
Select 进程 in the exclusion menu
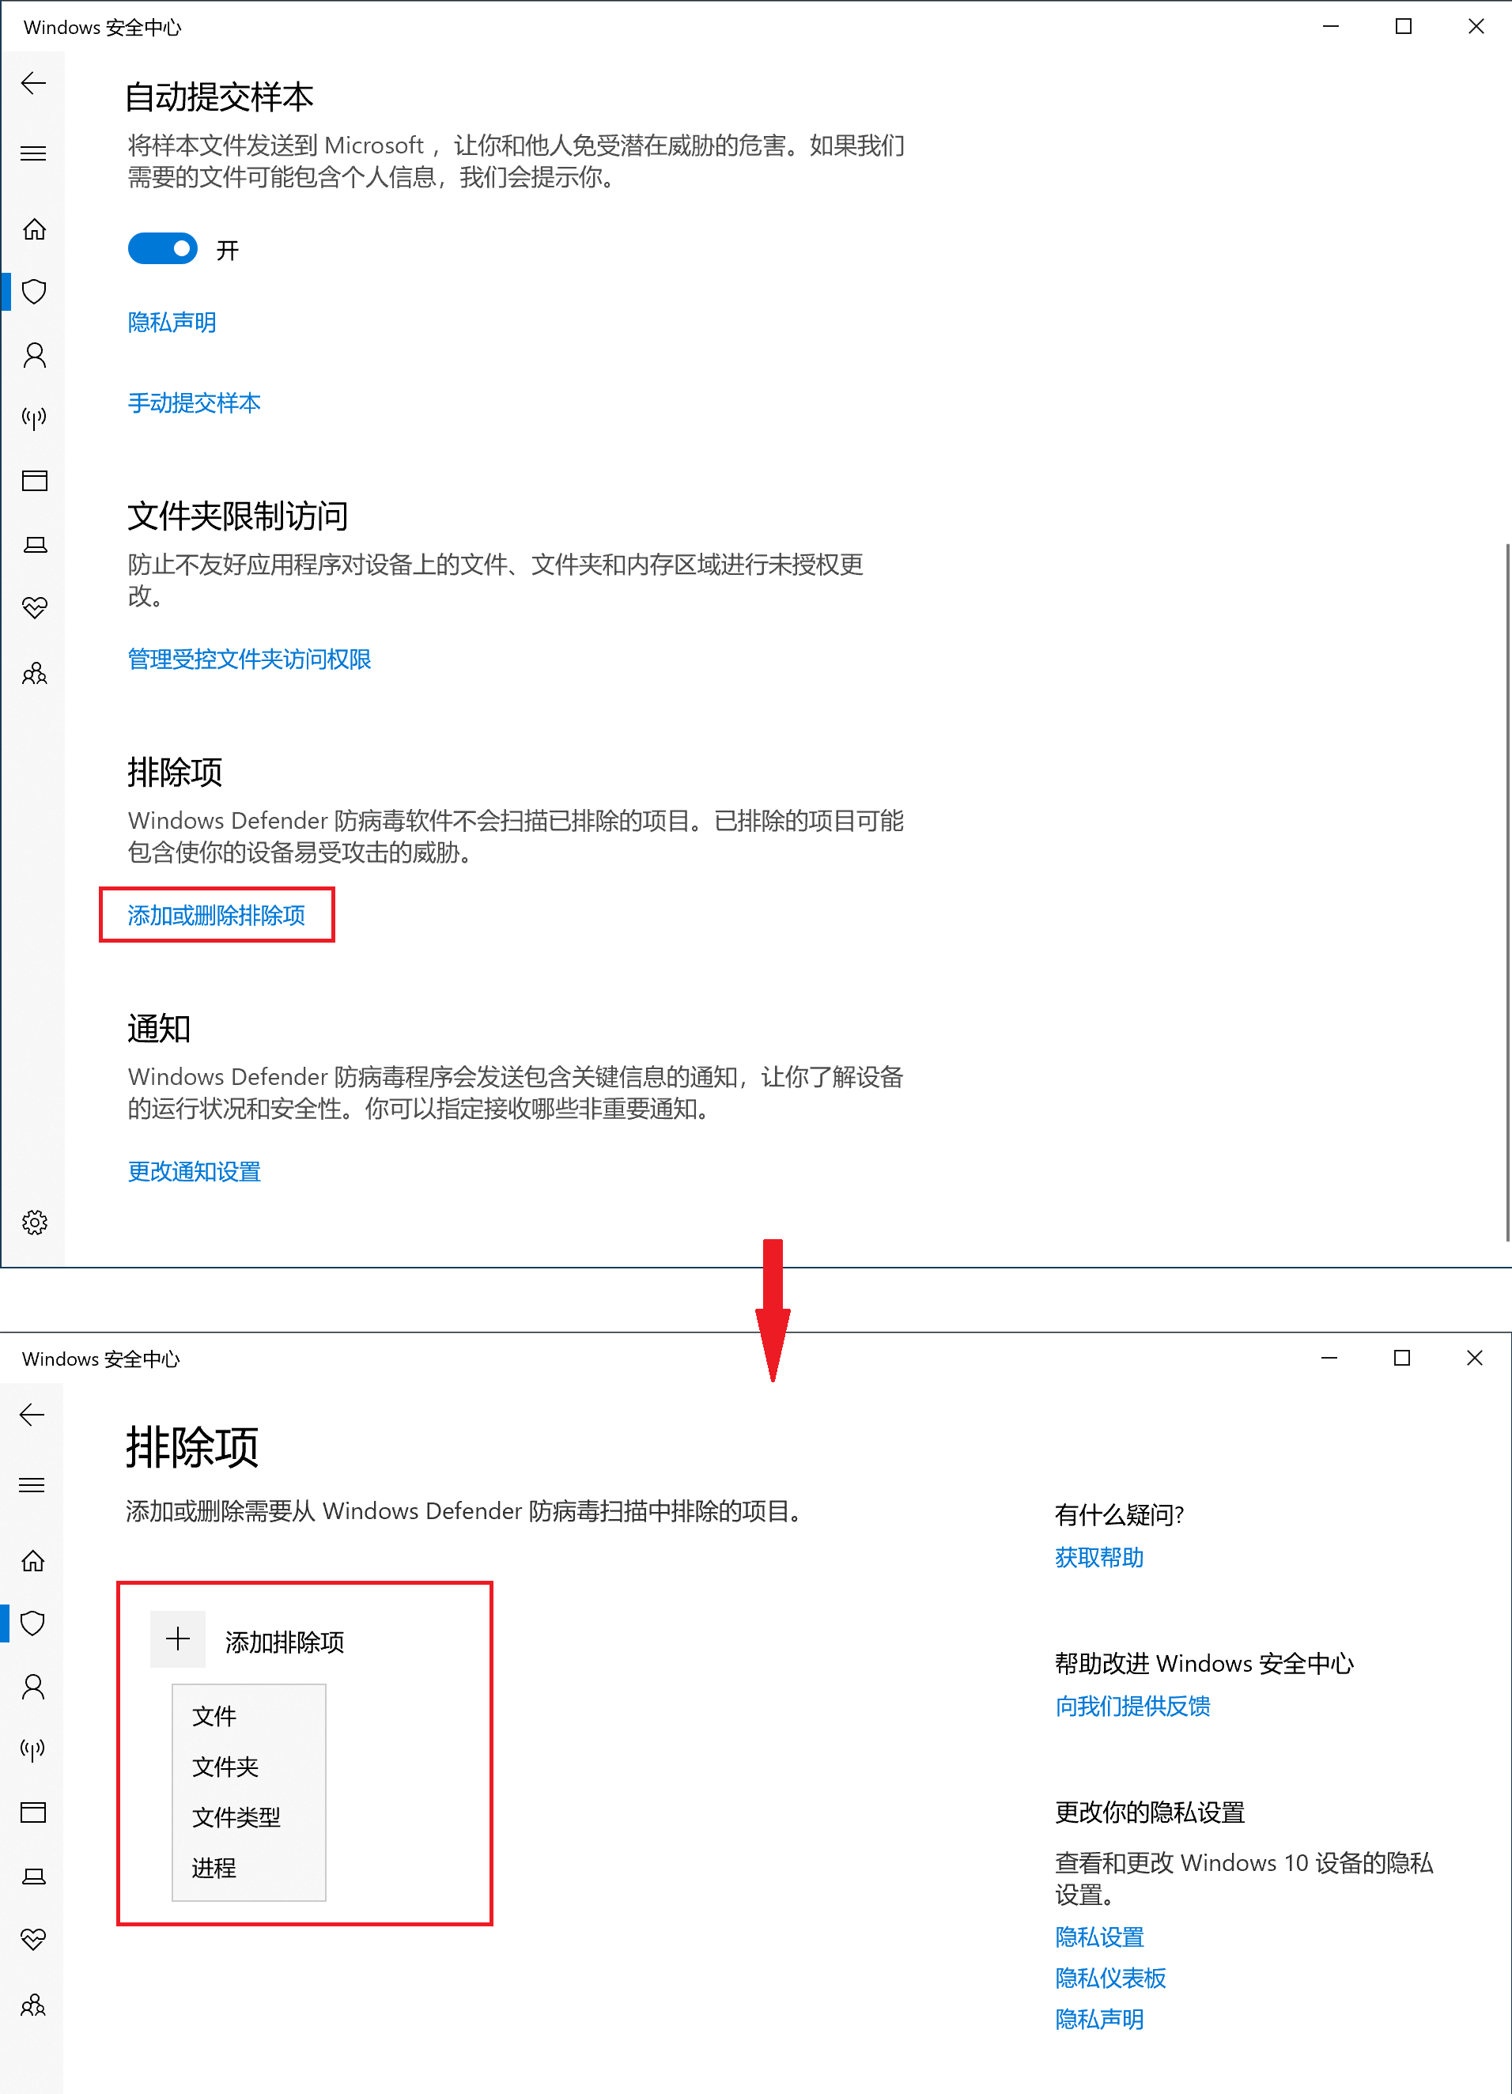214,1868
